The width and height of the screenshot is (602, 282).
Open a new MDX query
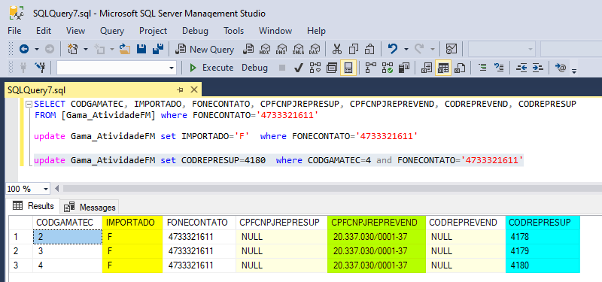tap(265, 49)
